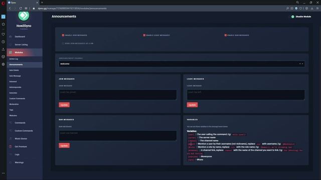Select Auto Delete module
The image size is (321, 180).
(x=14, y=70)
